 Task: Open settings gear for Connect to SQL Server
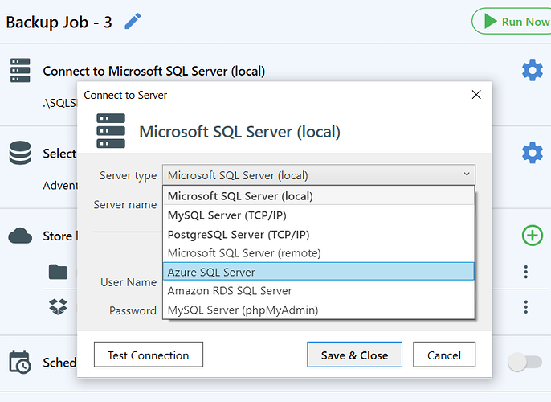pos(533,70)
